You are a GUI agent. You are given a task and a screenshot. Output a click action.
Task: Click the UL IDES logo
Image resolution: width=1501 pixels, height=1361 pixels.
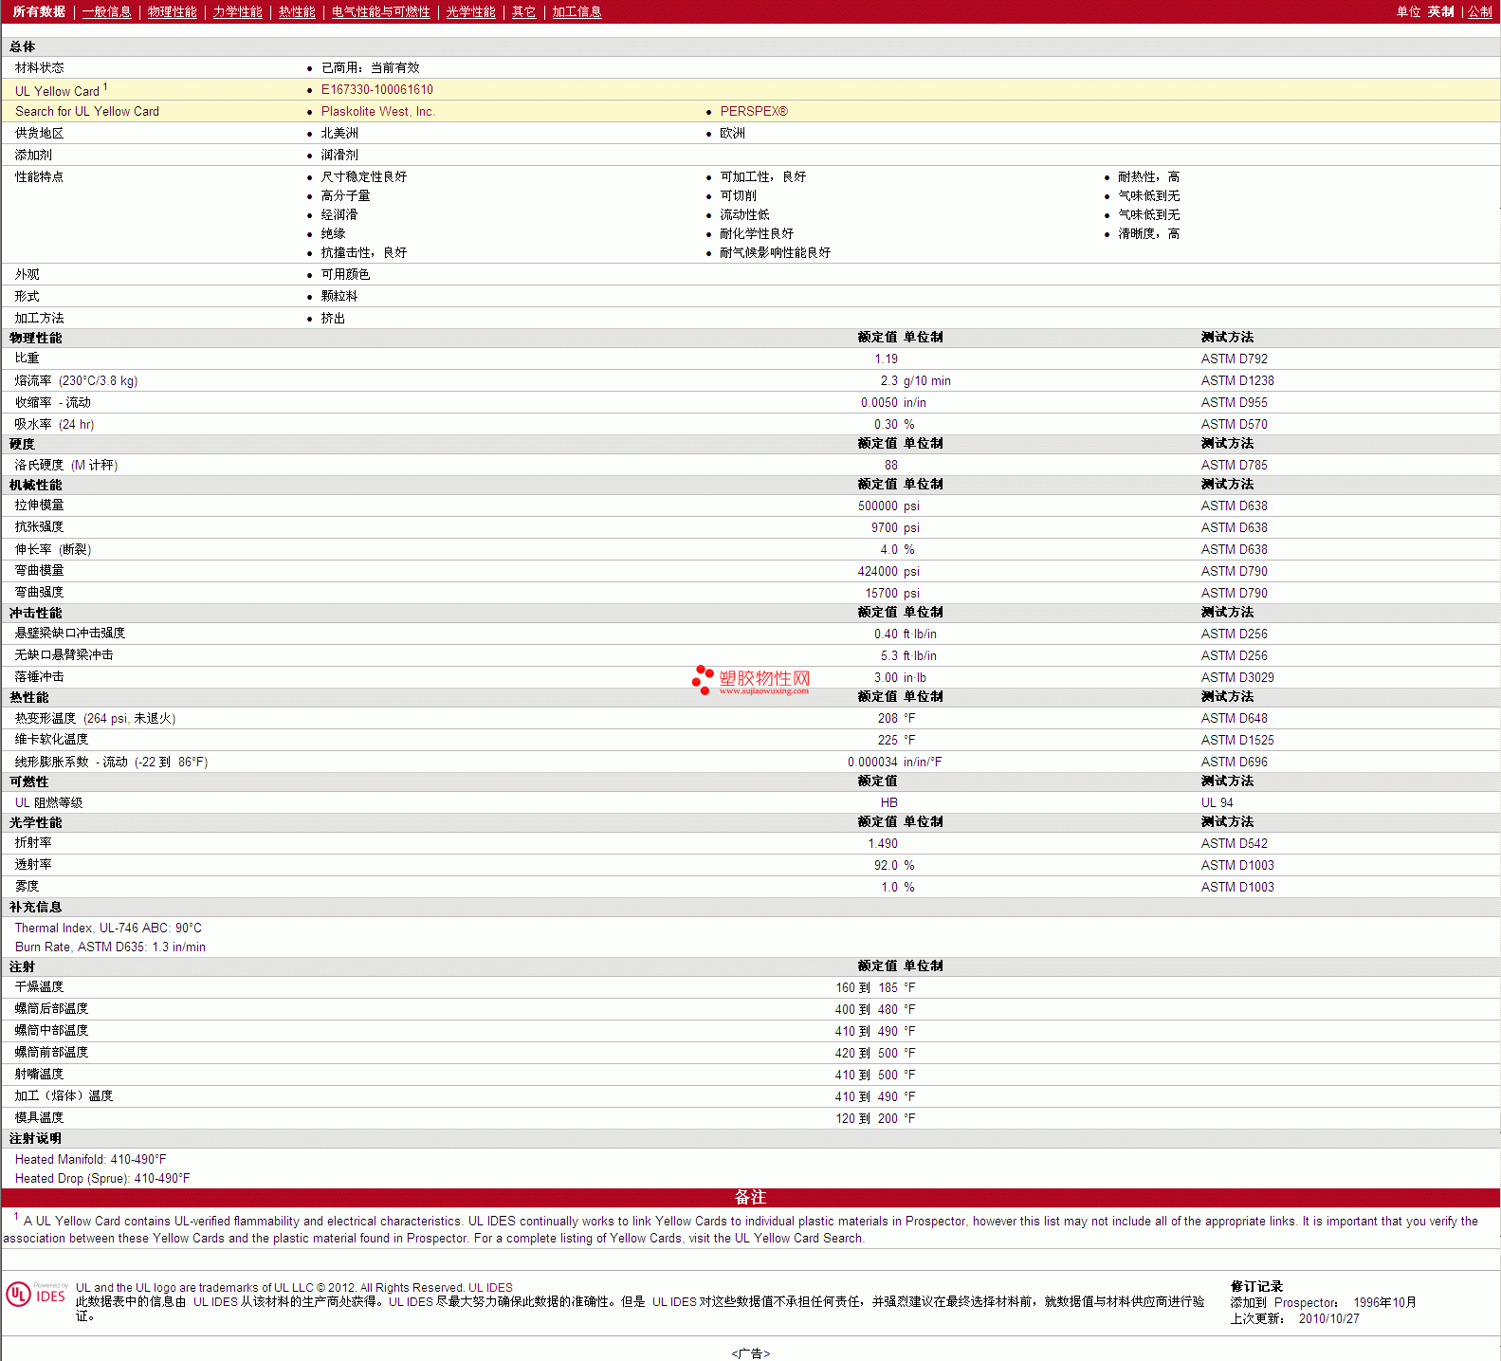pos(36,1295)
